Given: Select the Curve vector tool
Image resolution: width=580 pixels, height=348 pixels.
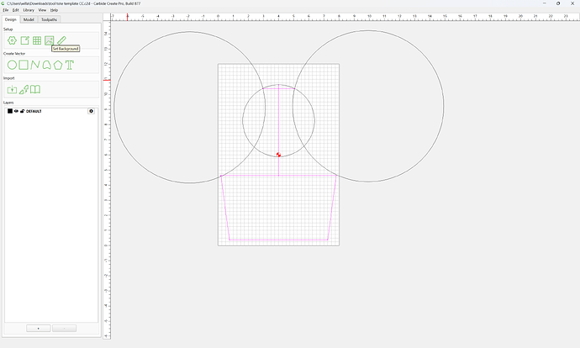Looking at the screenshot, I should point(46,65).
